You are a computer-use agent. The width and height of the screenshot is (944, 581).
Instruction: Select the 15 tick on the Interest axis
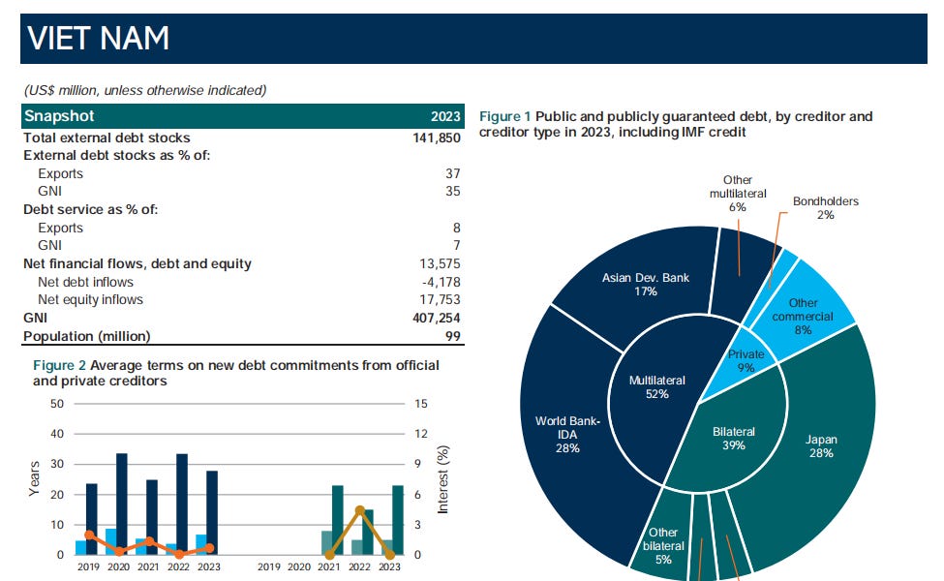pyautogui.click(x=421, y=404)
